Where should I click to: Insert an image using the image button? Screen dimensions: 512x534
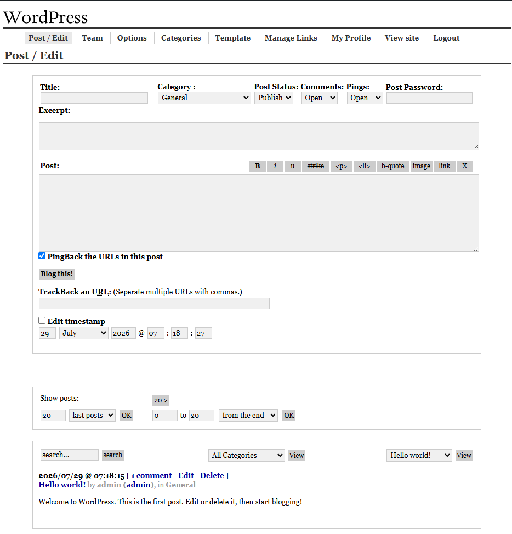coord(422,166)
